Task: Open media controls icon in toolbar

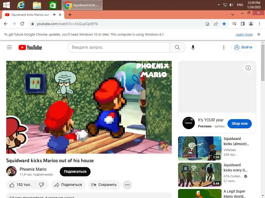Action: click(x=234, y=24)
